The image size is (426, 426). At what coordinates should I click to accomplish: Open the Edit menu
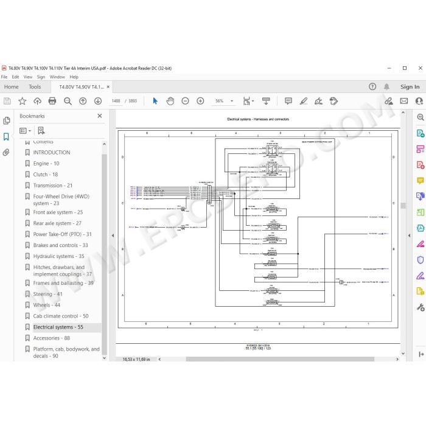15,77
